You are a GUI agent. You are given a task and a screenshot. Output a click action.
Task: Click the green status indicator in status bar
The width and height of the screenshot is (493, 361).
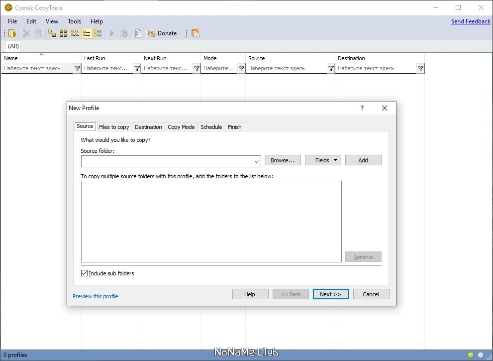tap(471, 355)
